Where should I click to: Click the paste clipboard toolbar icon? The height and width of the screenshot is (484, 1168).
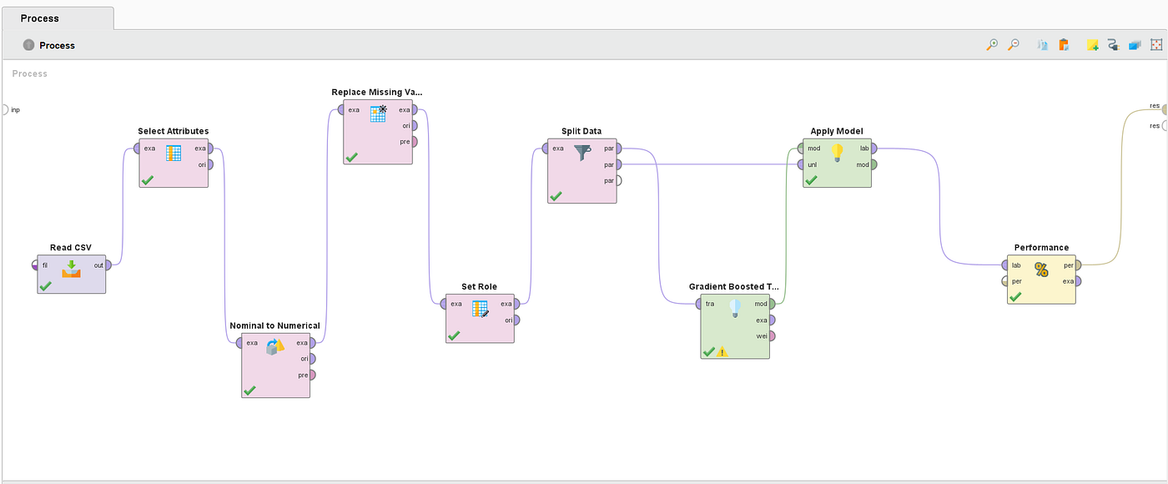point(1064,45)
